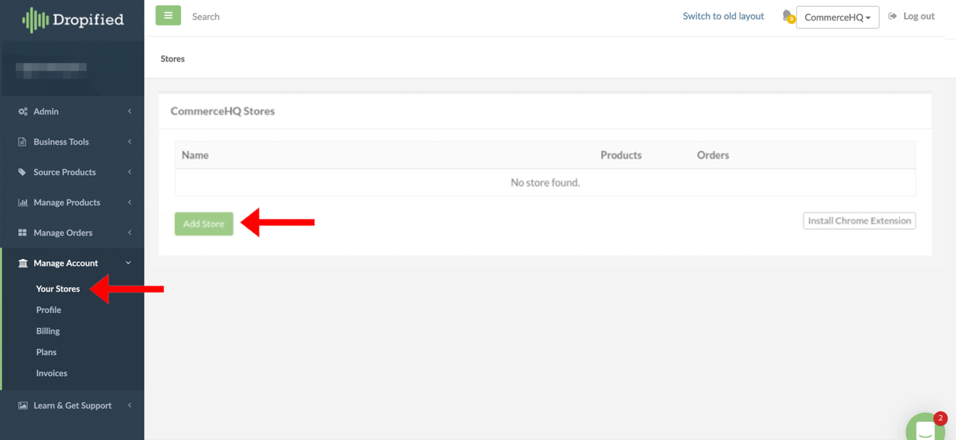The width and height of the screenshot is (956, 440).
Task: Open the Invoices page
Action: [52, 374]
